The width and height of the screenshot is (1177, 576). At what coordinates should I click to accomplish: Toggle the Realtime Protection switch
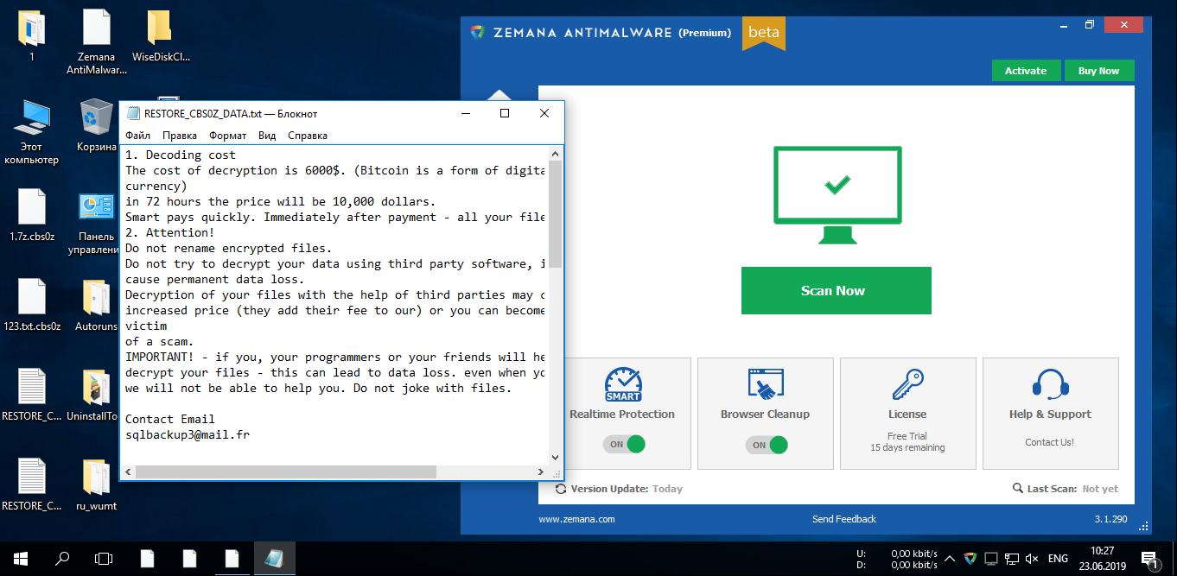click(x=626, y=445)
